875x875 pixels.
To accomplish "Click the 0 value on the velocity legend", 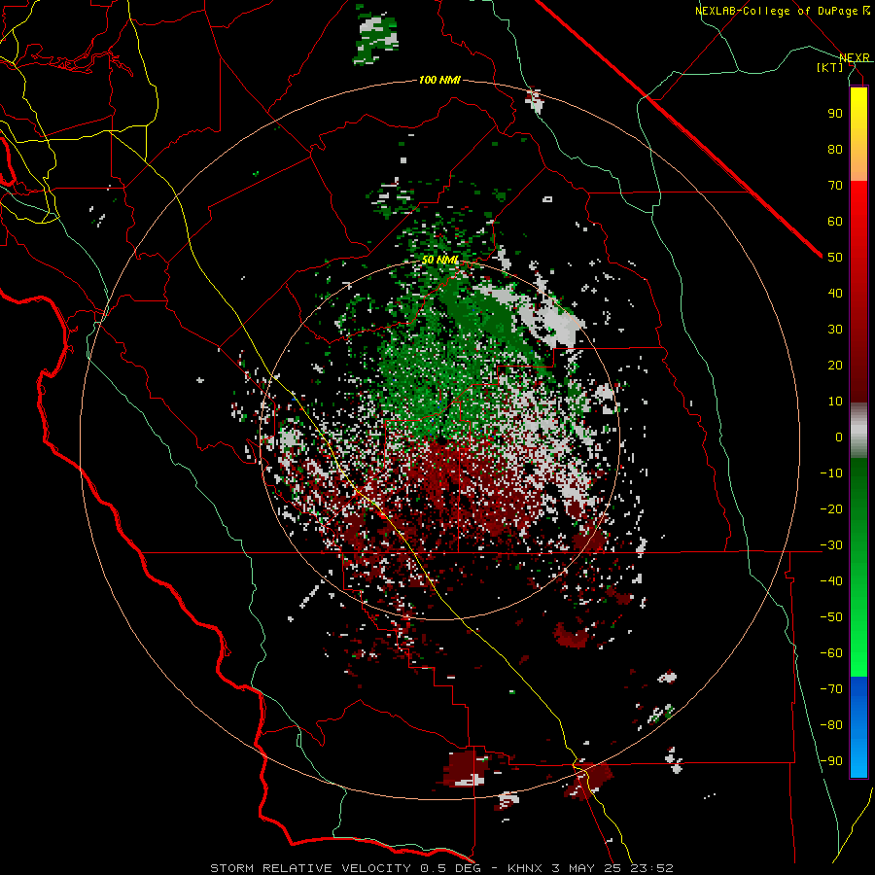I will [839, 437].
